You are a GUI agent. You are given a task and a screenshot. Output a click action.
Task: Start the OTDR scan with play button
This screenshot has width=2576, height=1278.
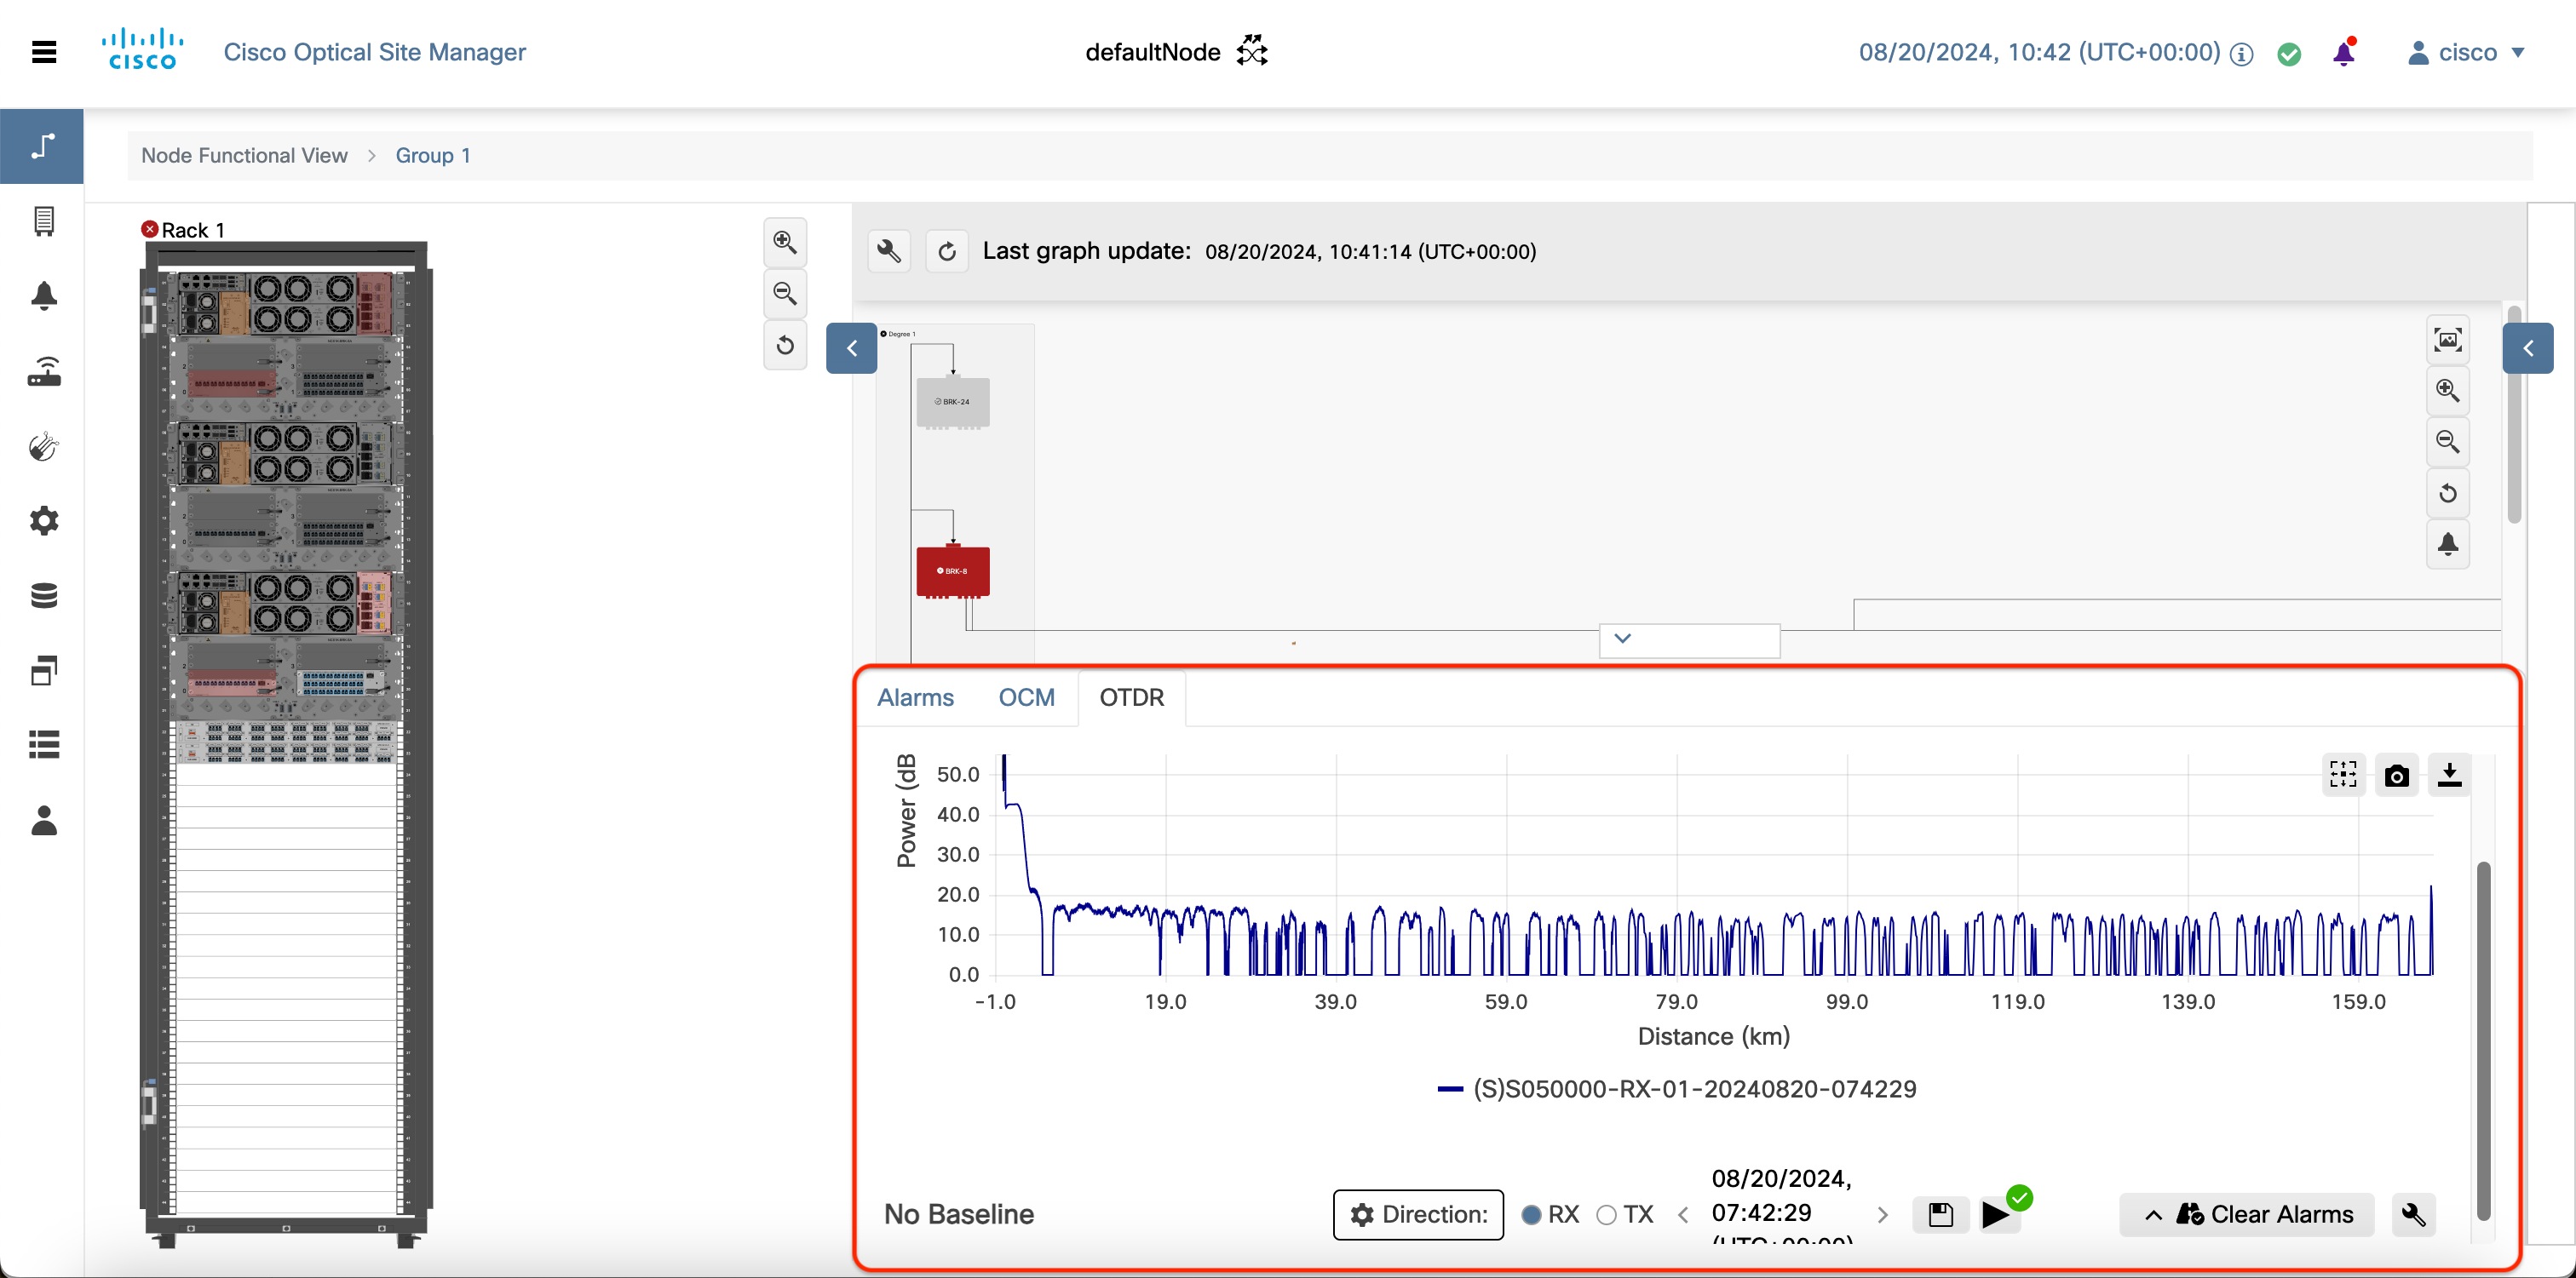(1996, 1215)
